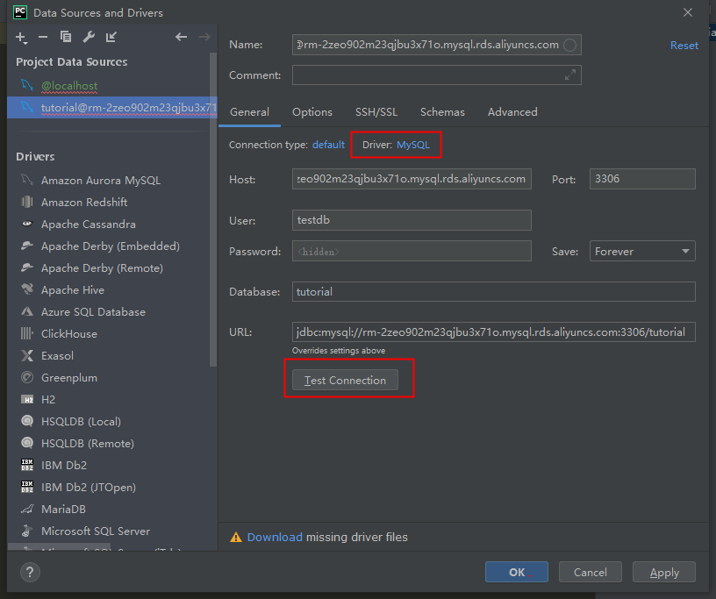This screenshot has width=716, height=599.
Task: Click the JDBC URL field
Action: click(494, 332)
